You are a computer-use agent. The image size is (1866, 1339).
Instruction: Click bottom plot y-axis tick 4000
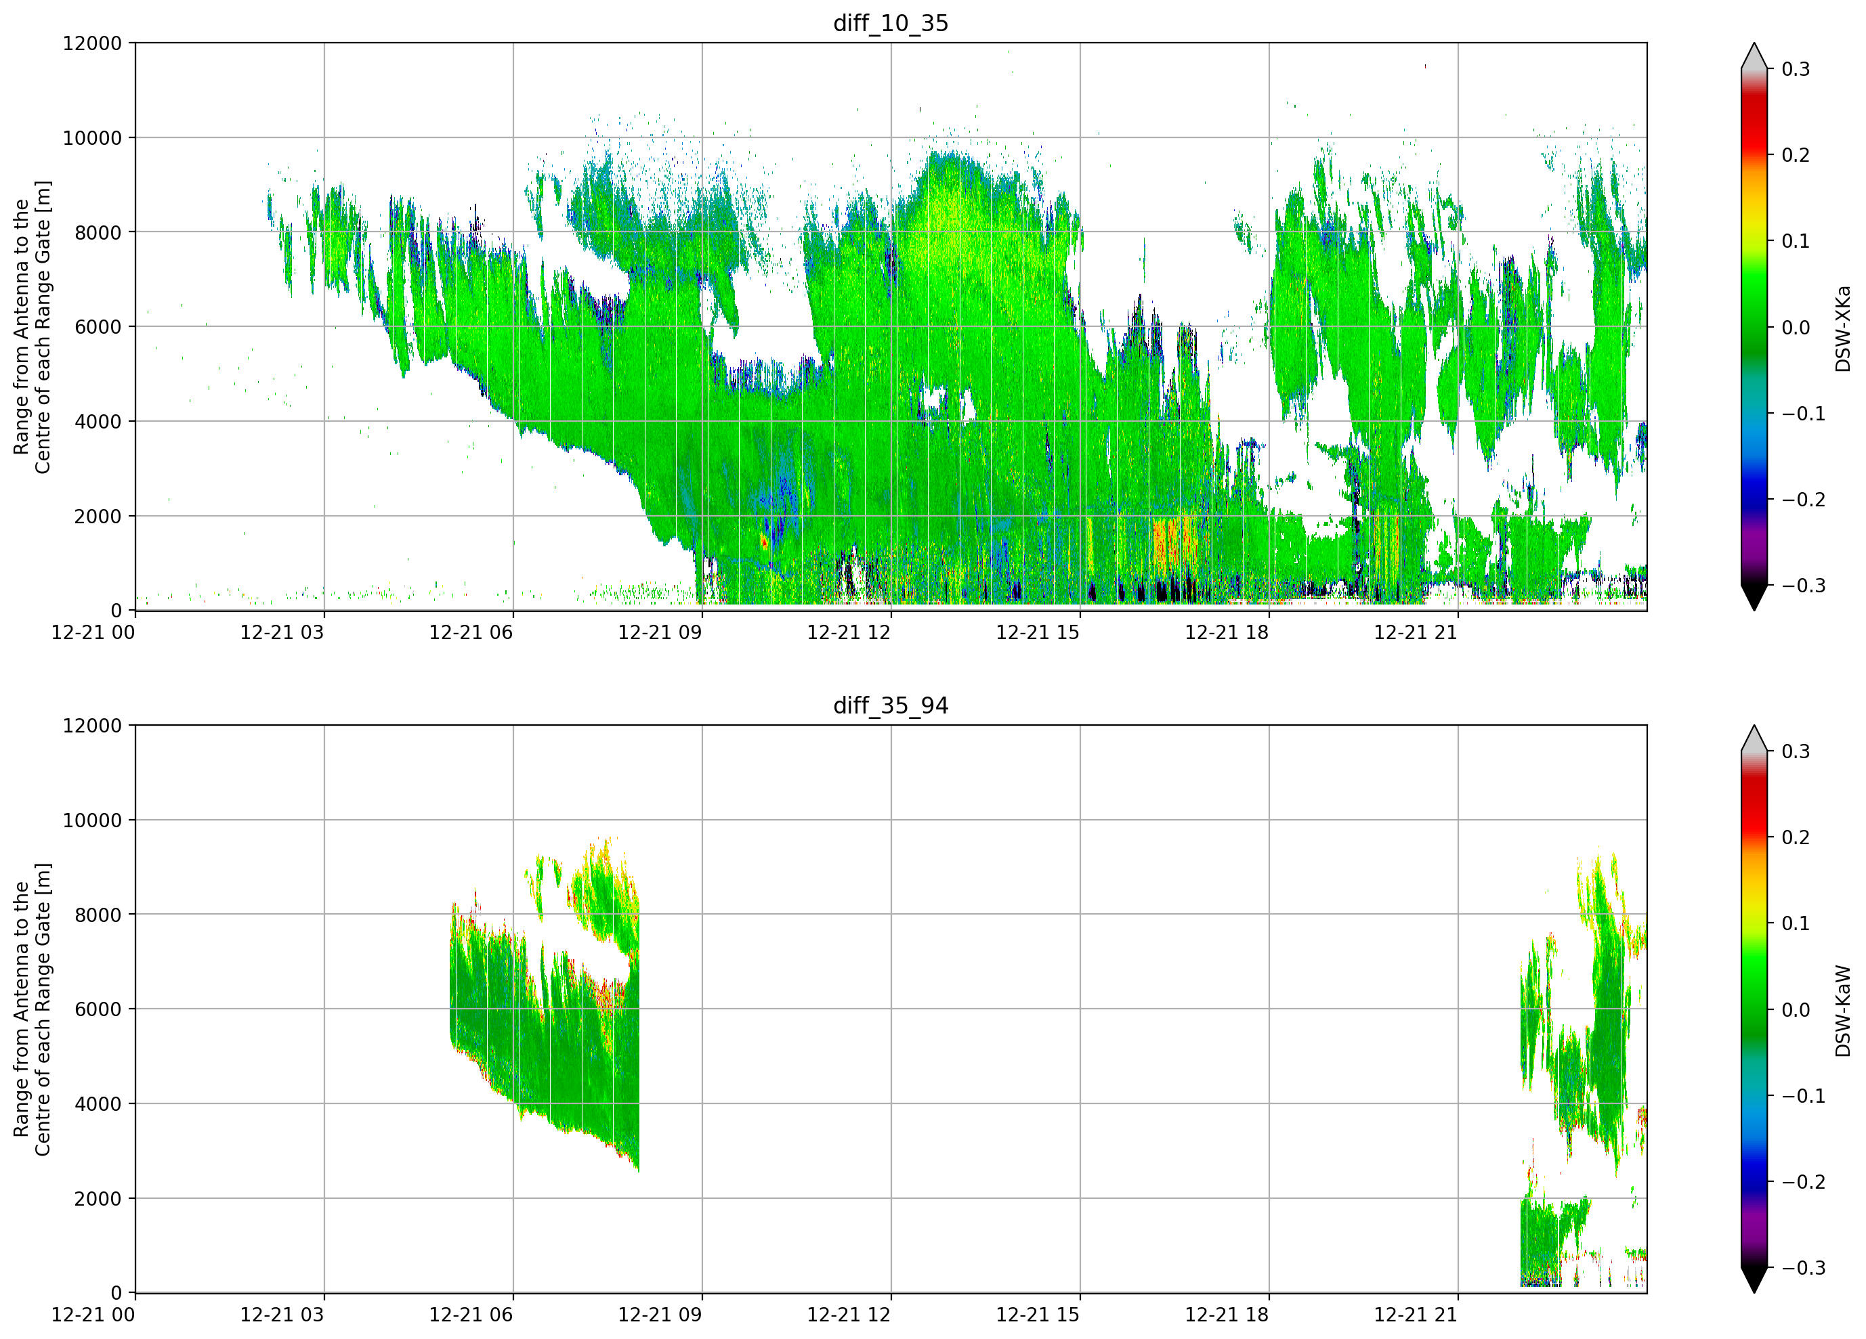pos(98,1105)
